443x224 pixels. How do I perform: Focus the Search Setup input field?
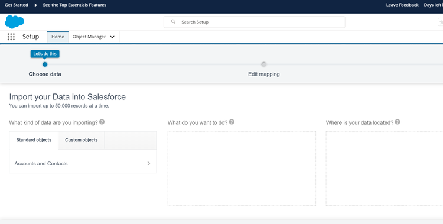tap(254, 22)
